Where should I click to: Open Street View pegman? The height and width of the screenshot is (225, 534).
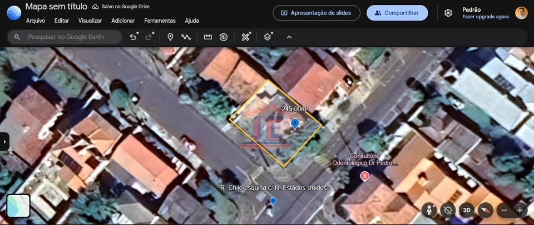(429, 210)
